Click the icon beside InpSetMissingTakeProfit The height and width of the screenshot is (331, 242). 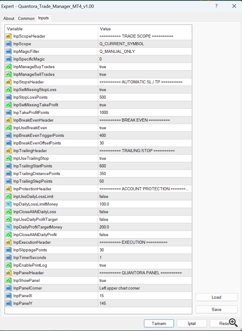[x=8, y=105]
